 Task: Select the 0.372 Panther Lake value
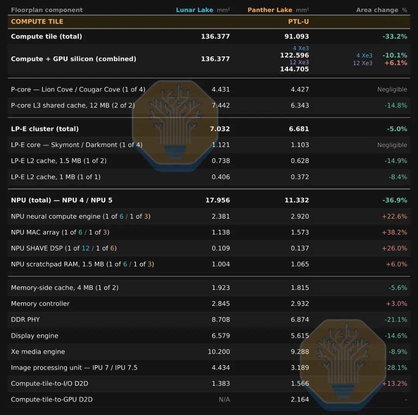300,177
